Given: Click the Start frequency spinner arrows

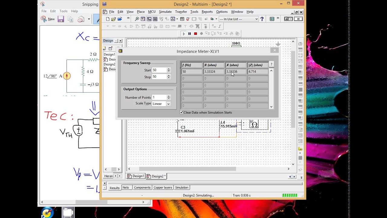Looking at the screenshot, I should pos(169,70).
